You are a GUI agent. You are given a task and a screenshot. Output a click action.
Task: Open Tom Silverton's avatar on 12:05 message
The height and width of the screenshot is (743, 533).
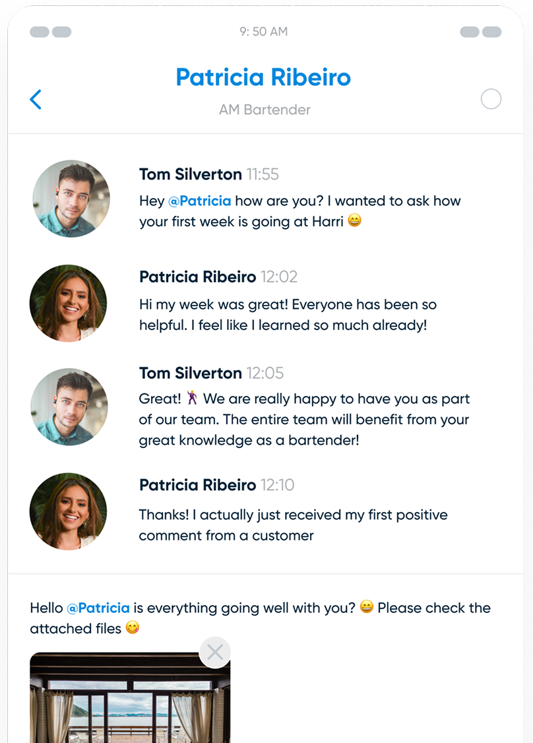[x=70, y=406]
